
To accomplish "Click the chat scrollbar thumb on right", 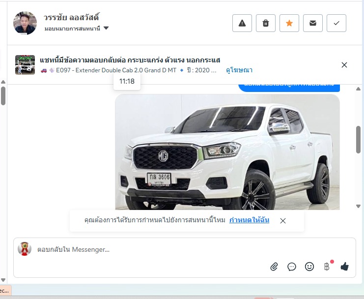I will pos(359,140).
